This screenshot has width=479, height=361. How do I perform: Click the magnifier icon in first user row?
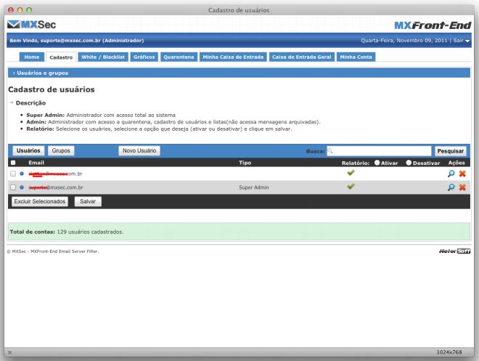pyautogui.click(x=451, y=174)
